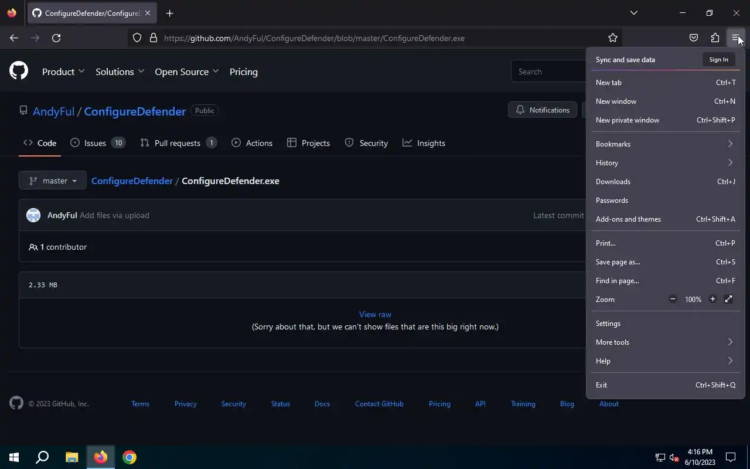Expand the Open Source menu
This screenshot has width=750, height=469.
pyautogui.click(x=186, y=72)
